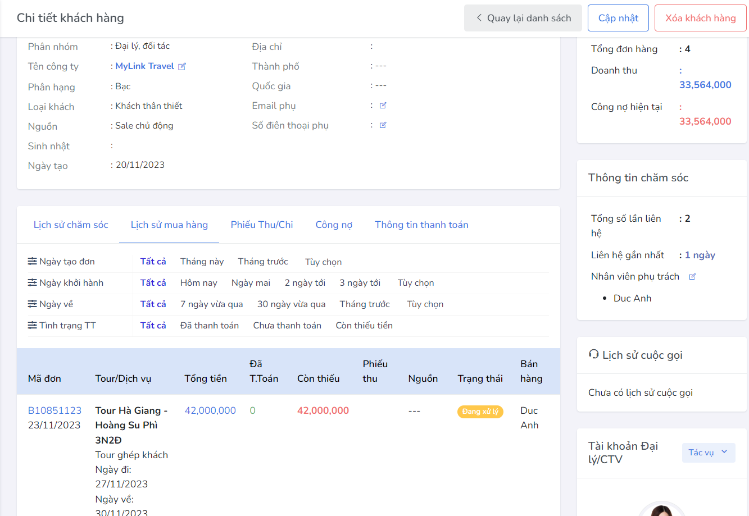The height and width of the screenshot is (516, 749).
Task: Click the Còn thiếu amount 42,000,000
Action: (323, 410)
